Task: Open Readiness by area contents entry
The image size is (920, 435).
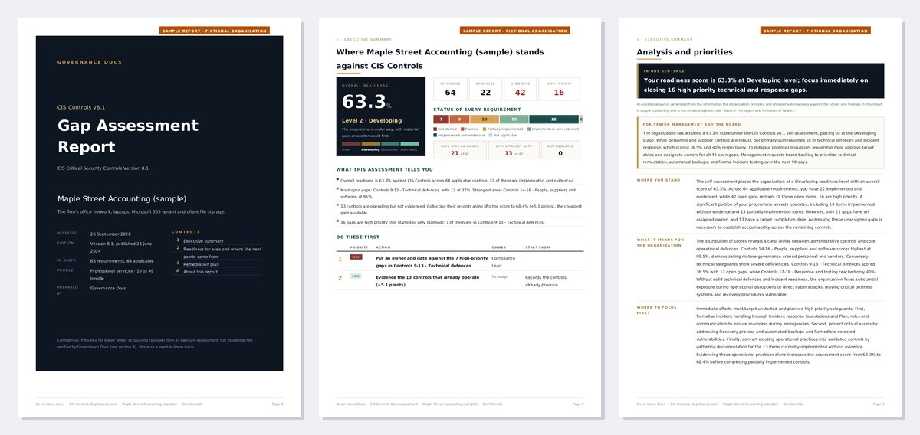Action: (x=222, y=252)
